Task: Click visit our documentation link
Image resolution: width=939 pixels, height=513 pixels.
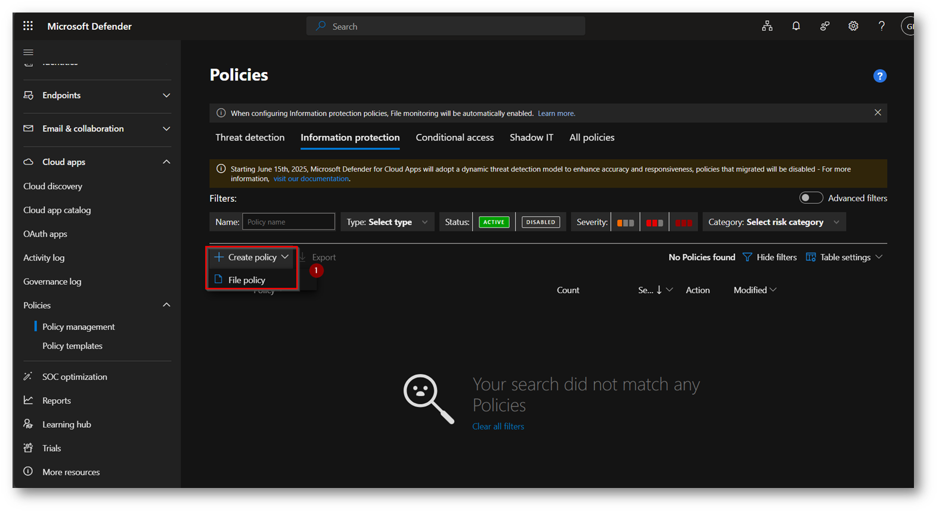Action: [x=311, y=179]
